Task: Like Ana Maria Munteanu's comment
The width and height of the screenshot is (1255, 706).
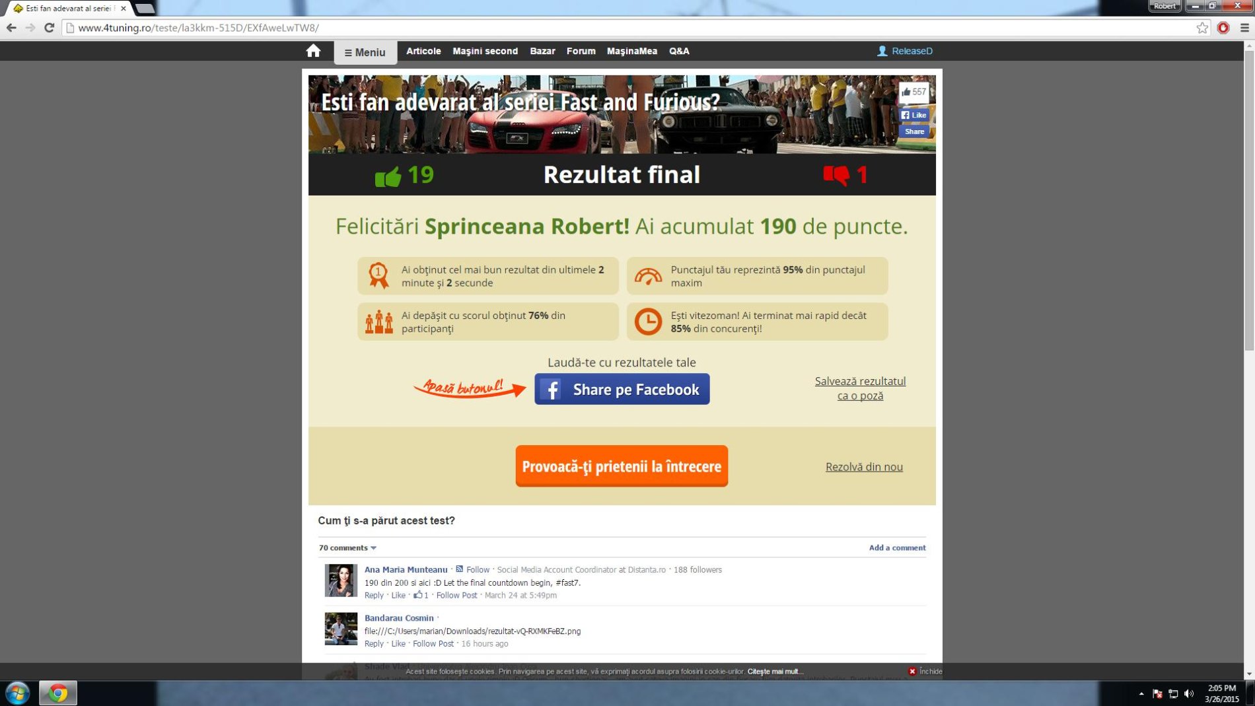Action: [x=398, y=595]
